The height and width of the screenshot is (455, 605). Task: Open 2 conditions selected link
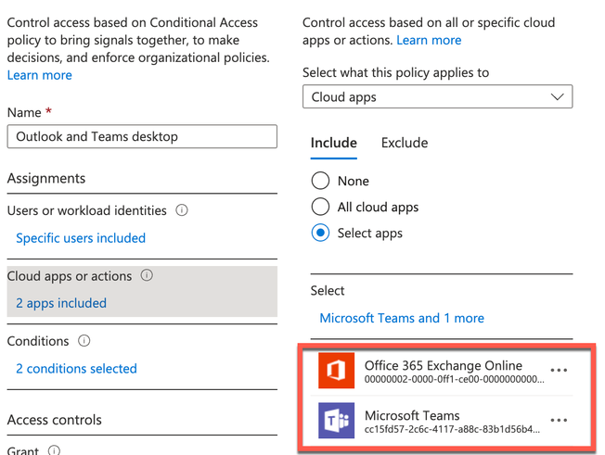[x=76, y=369]
